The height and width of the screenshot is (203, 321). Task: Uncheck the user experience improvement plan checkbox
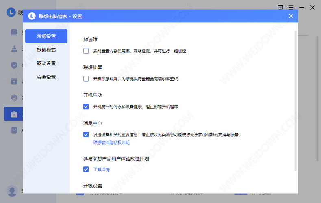(86, 169)
